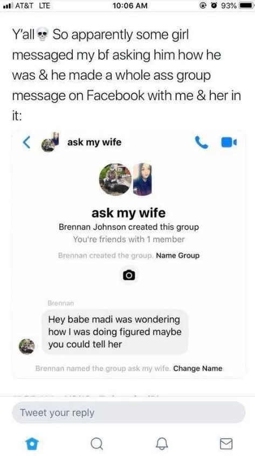The image size is (255, 456).
Task: Start a video call with camera icon
Action: point(229,142)
